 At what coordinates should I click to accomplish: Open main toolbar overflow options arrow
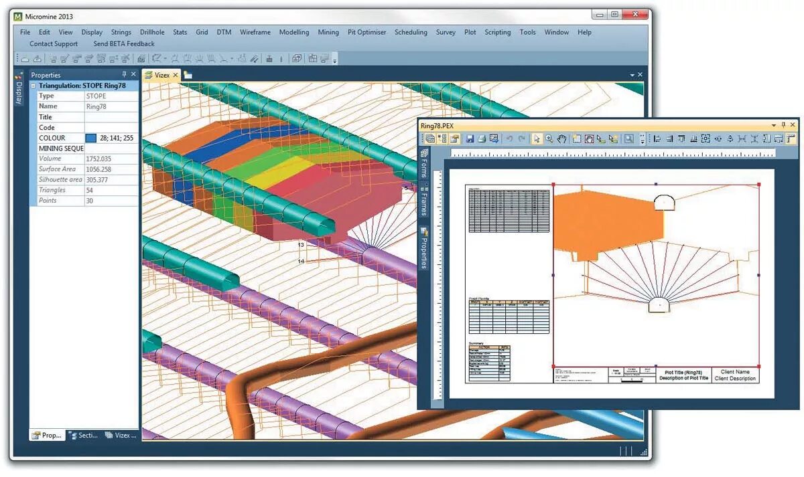(x=335, y=60)
